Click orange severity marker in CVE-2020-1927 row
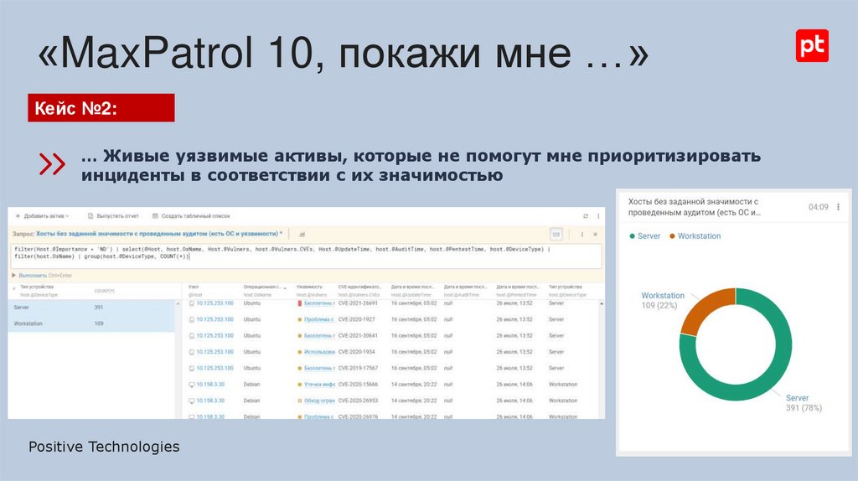Image resolution: width=858 pixels, height=481 pixels. pyautogui.click(x=299, y=319)
